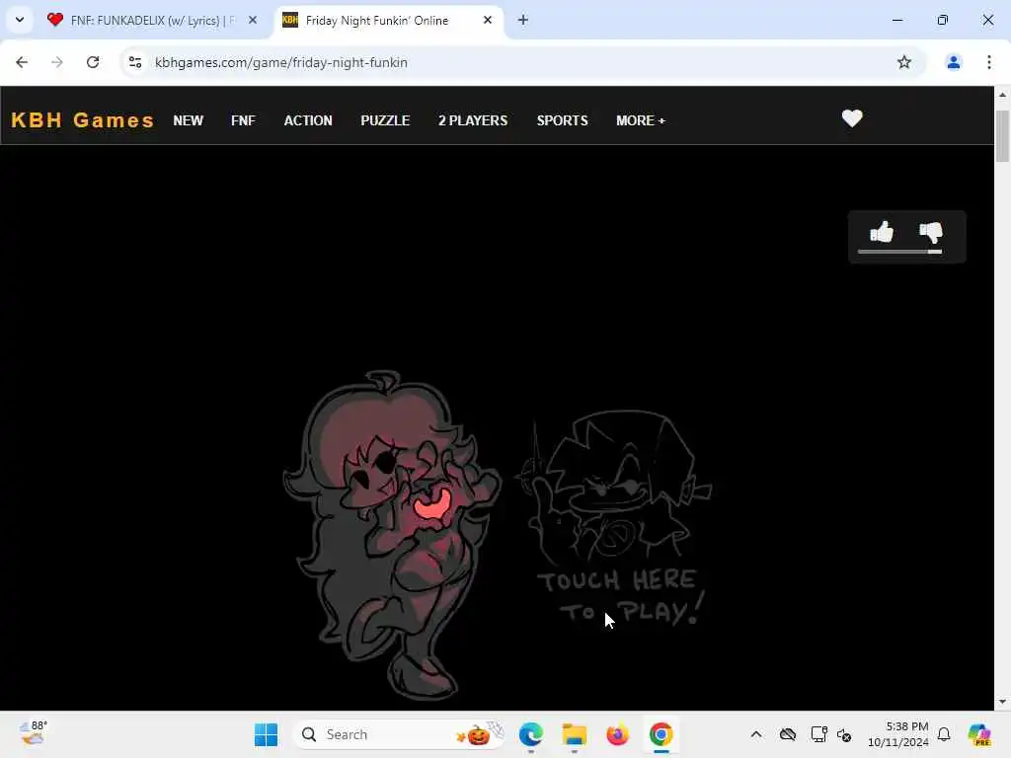Open File Explorer from taskbar

pos(574,734)
